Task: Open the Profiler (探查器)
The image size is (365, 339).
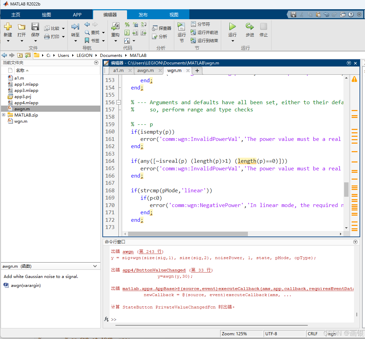Action: pos(162,28)
